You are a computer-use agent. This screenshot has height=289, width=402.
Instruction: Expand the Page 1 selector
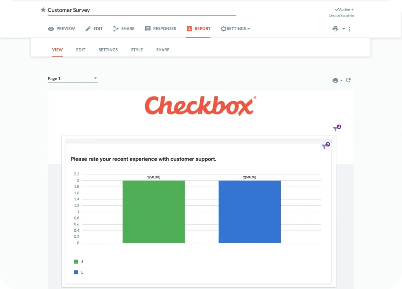pos(95,78)
